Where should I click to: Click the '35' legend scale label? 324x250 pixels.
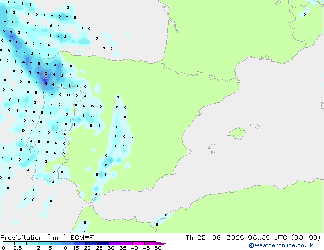coord(123,248)
